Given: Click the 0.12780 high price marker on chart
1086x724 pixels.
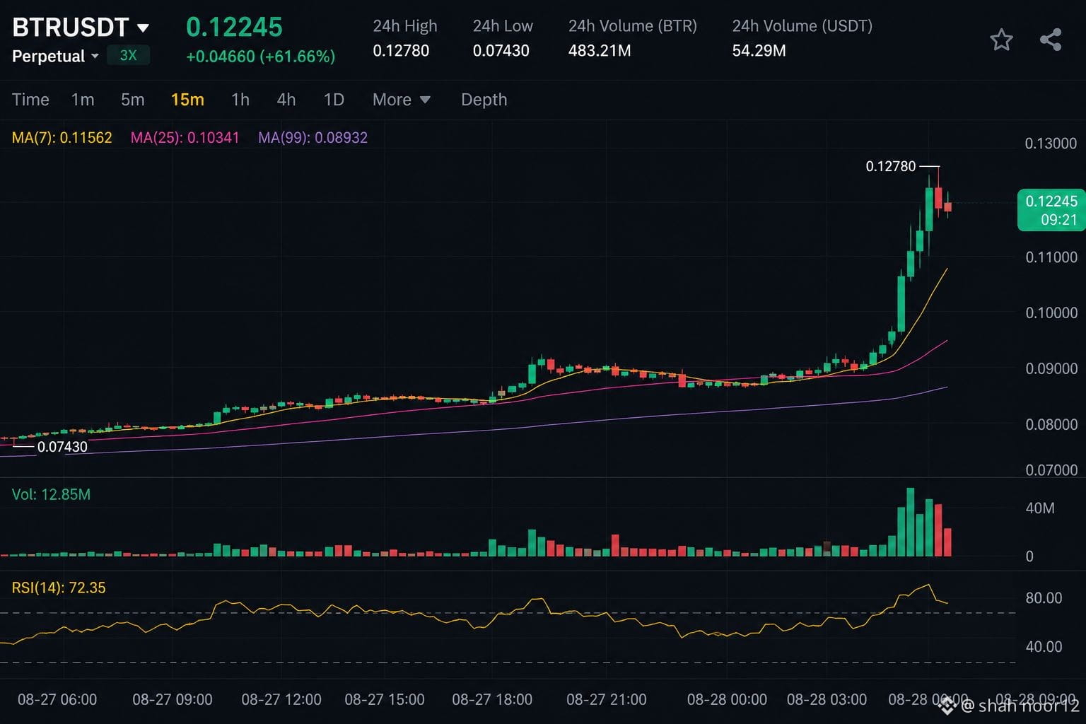Looking at the screenshot, I should click(891, 166).
